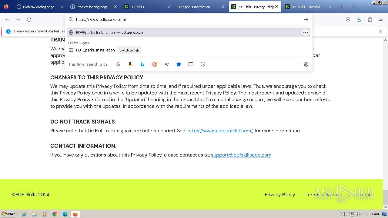
Task: Close the PDF Skills - Uninstall tab
Action: [330, 7]
